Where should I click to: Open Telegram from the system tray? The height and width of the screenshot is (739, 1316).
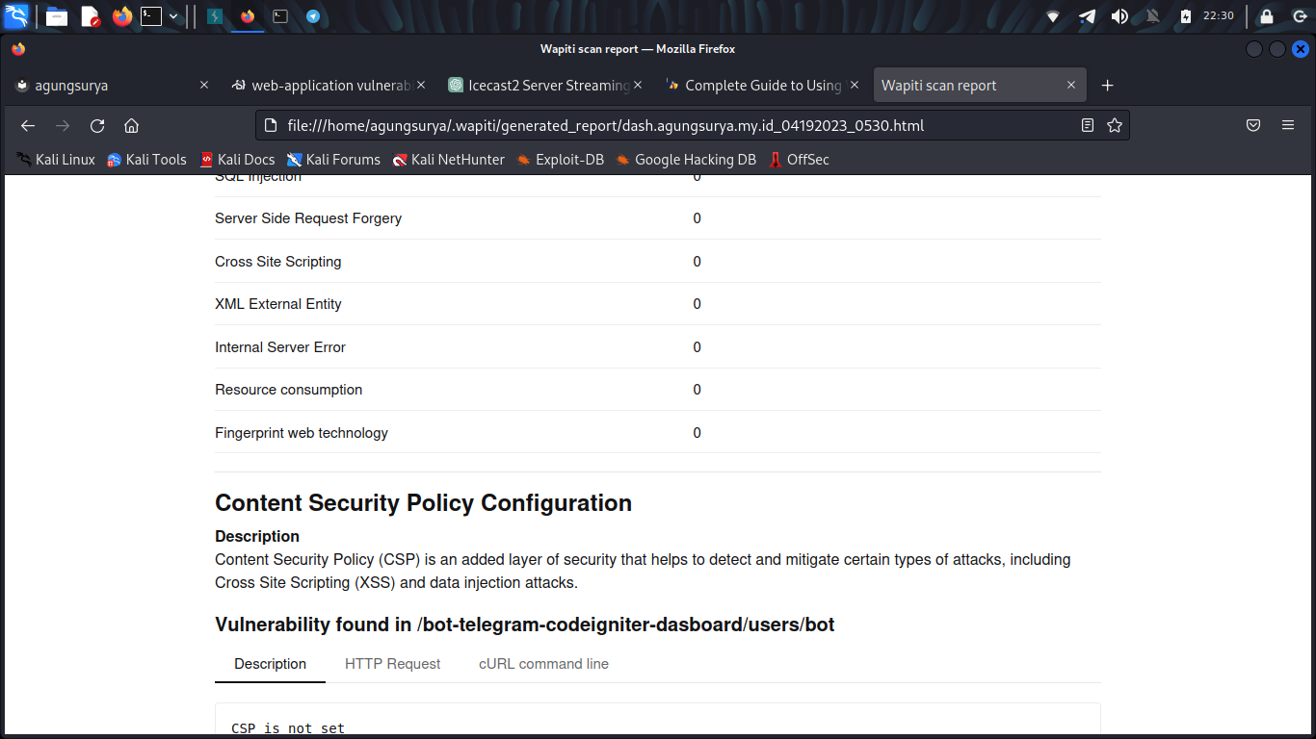1087,16
